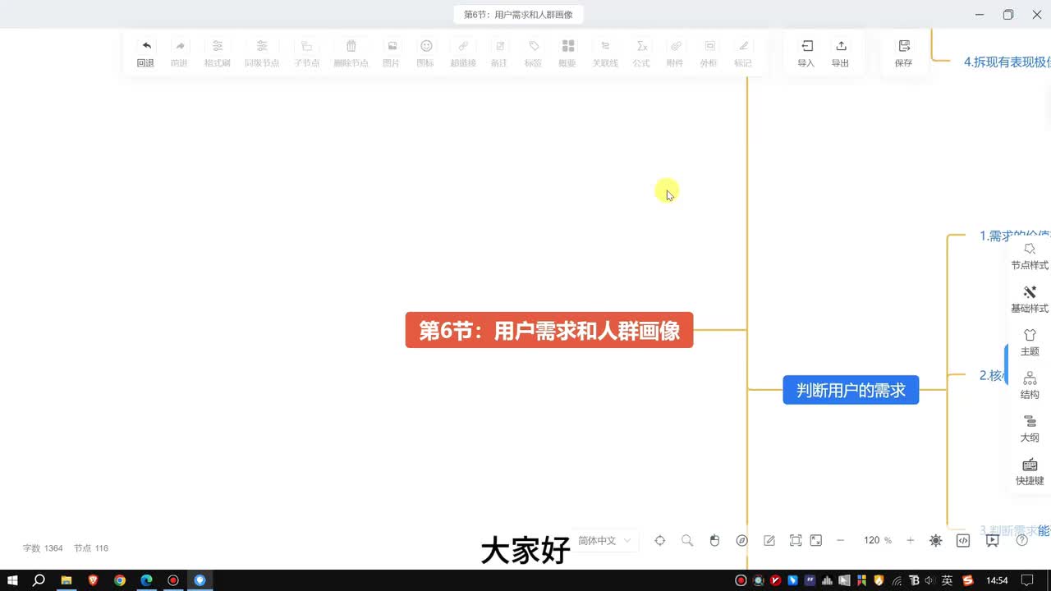The width and height of the screenshot is (1051, 591).
Task: Open the 基础样式 base style panel
Action: pos(1030,299)
